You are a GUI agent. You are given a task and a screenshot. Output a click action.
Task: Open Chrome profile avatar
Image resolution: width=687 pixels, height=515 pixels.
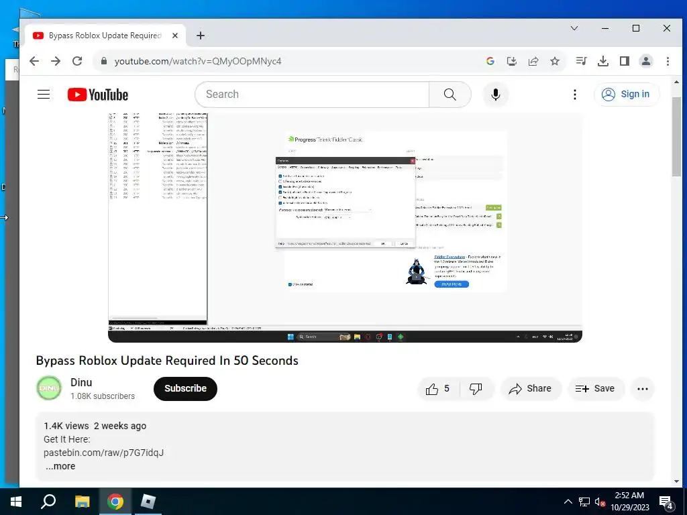(646, 61)
